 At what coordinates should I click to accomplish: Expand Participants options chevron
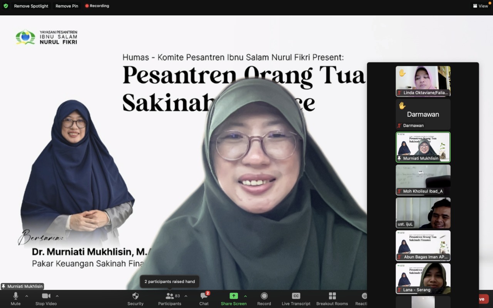(x=186, y=296)
